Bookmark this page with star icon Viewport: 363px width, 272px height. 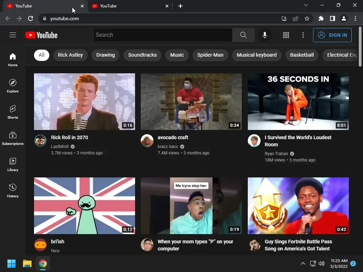pyautogui.click(x=307, y=18)
